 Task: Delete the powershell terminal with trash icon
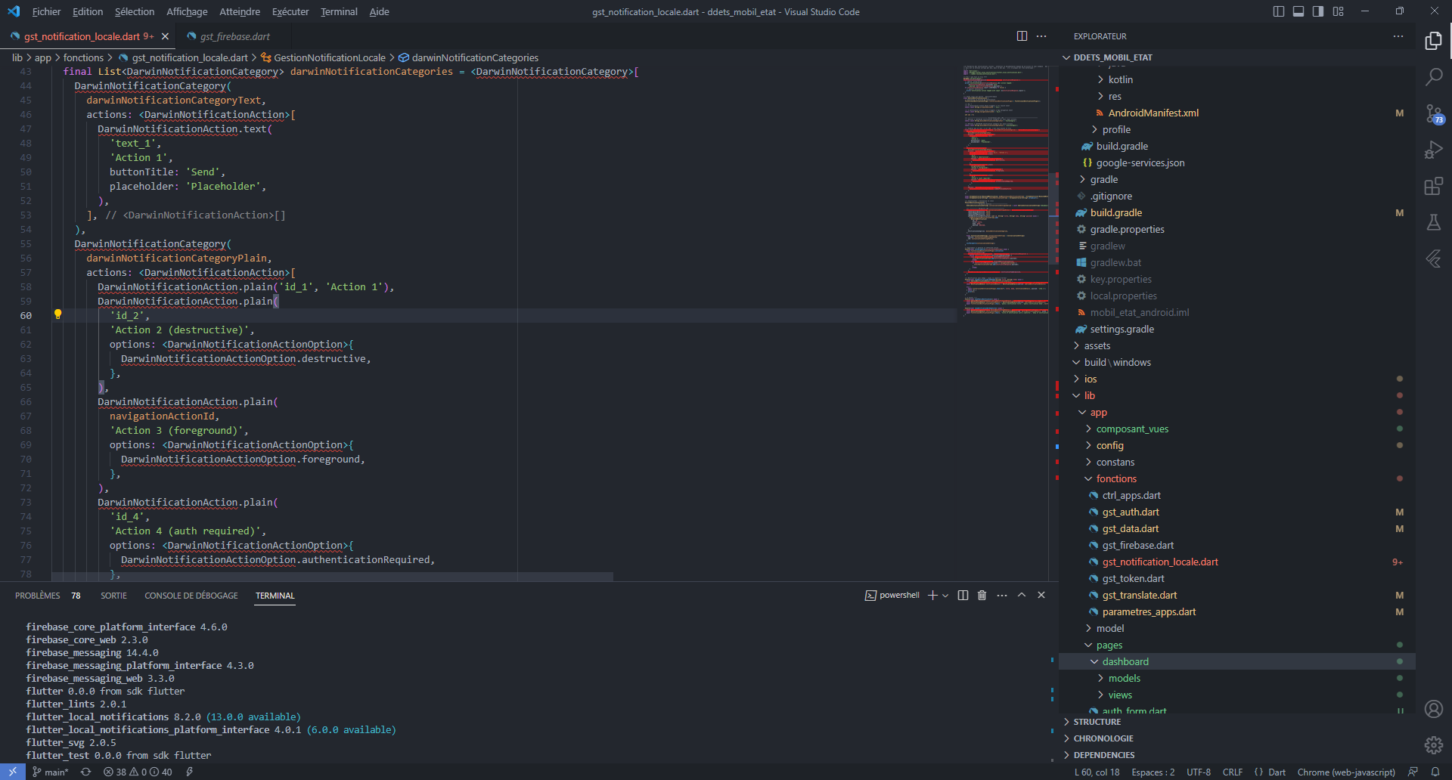point(981,595)
